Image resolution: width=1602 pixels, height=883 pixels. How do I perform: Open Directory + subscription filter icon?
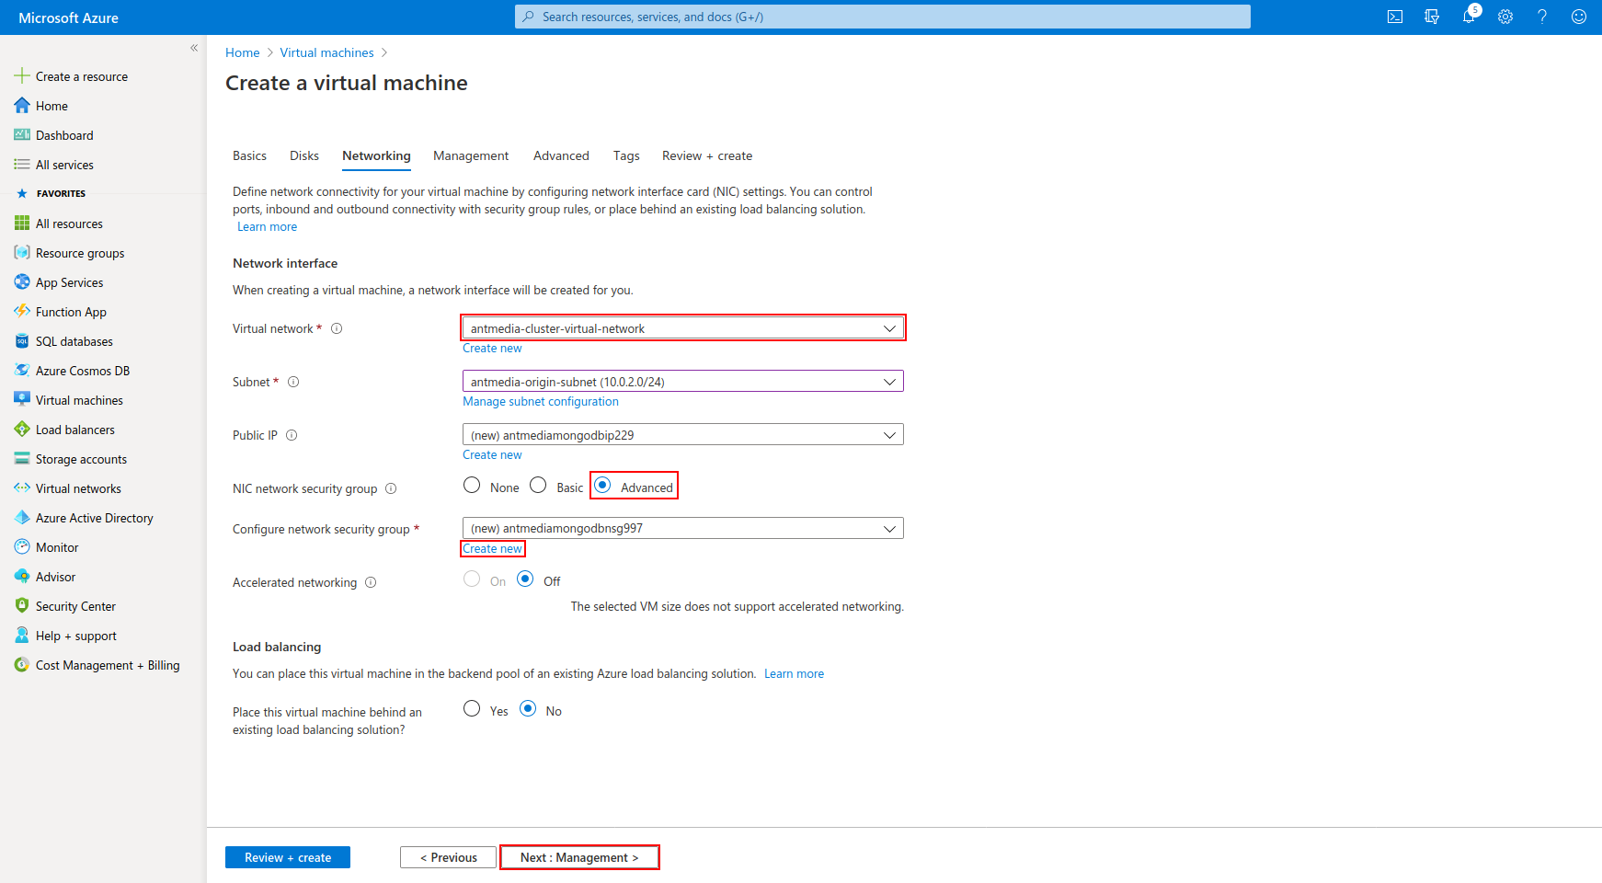tap(1432, 17)
